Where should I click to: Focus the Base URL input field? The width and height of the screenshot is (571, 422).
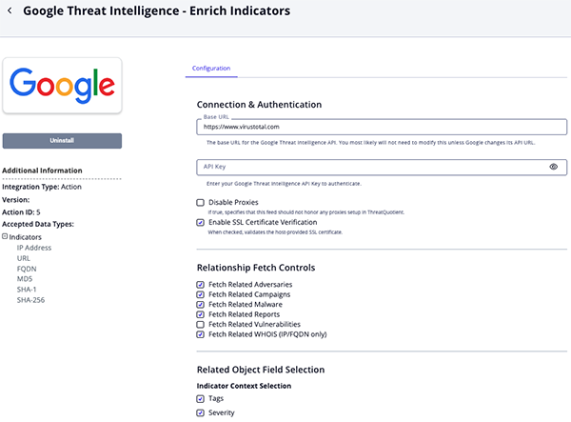(x=382, y=127)
